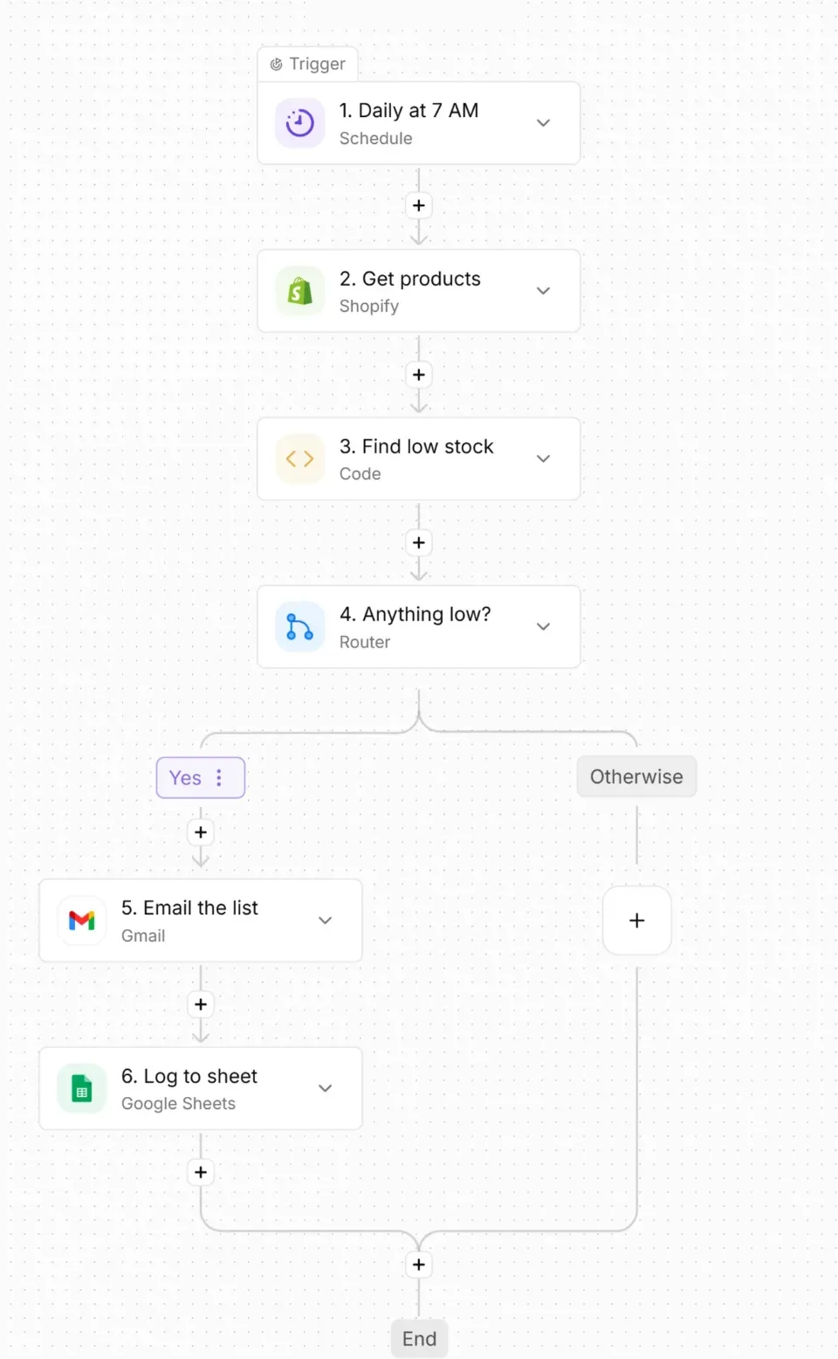Expand the Log to sheet step chevron
Screen dimensions: 838x1359
325,1088
